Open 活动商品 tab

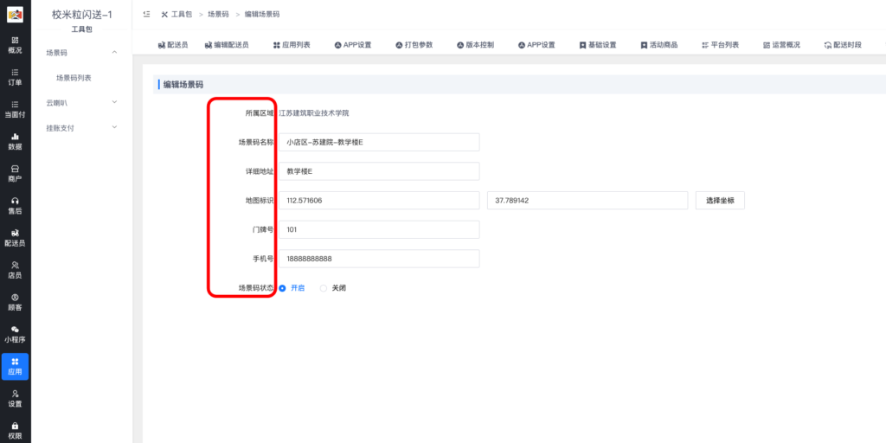pyautogui.click(x=658, y=45)
